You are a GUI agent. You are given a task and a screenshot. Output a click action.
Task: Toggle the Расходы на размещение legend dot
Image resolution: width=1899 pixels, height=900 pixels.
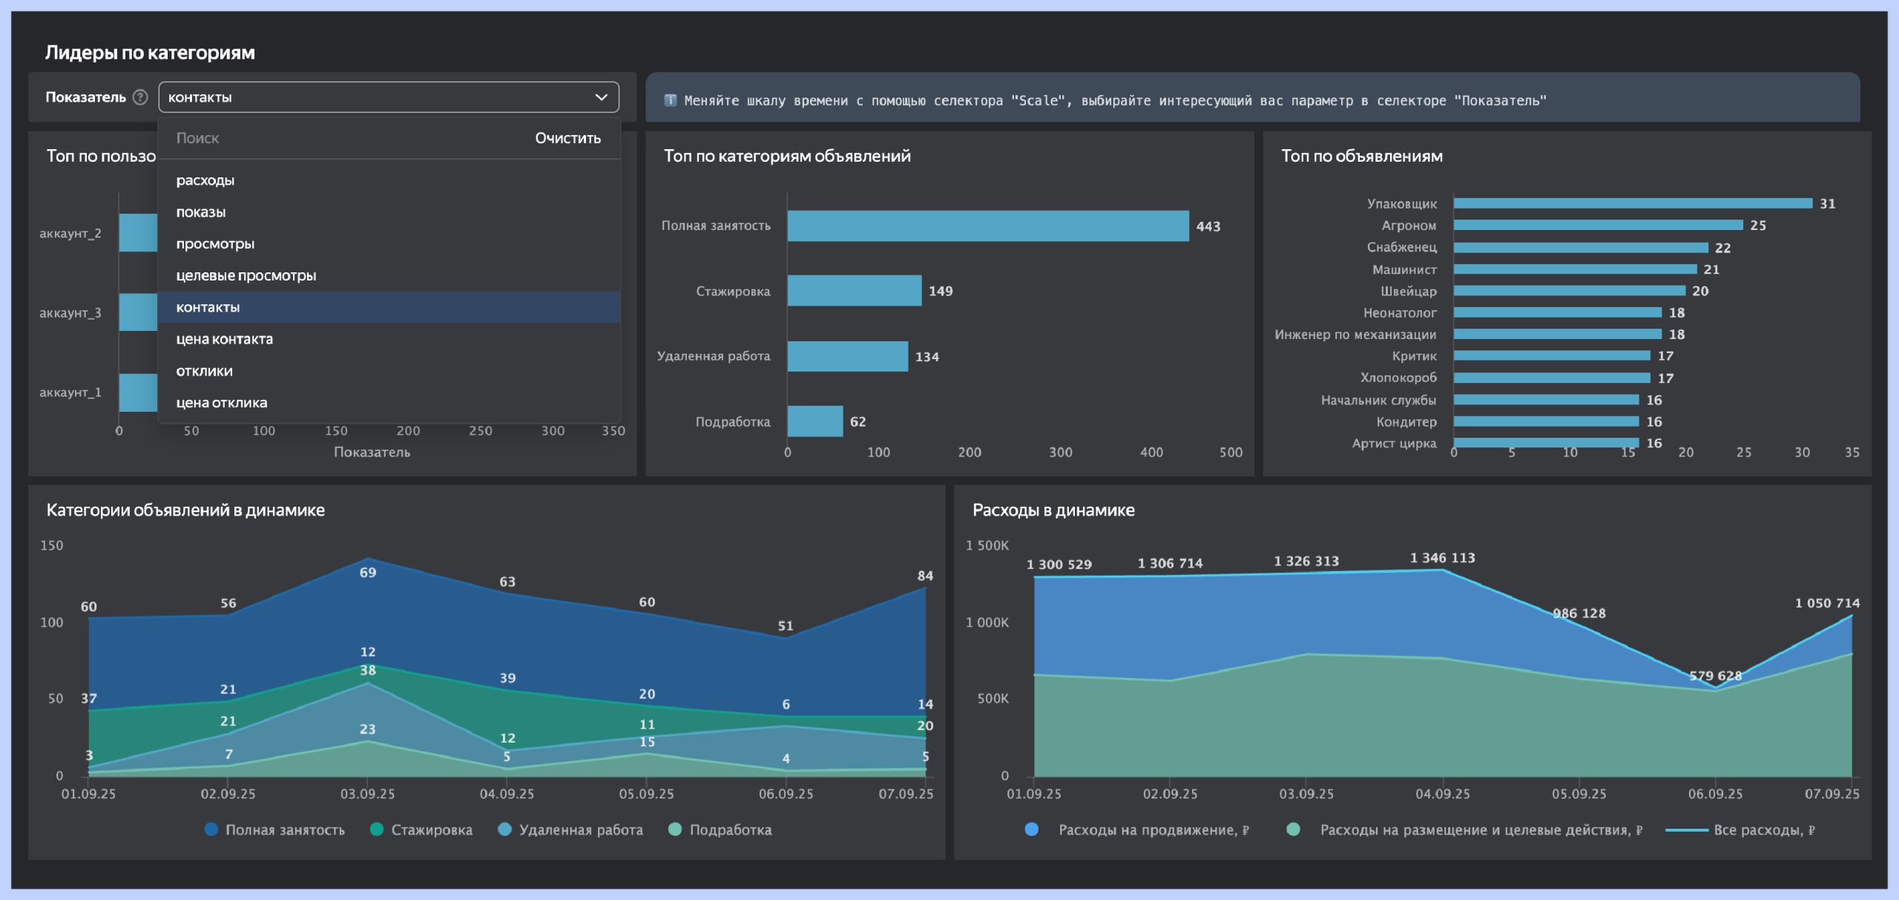pyautogui.click(x=1293, y=830)
